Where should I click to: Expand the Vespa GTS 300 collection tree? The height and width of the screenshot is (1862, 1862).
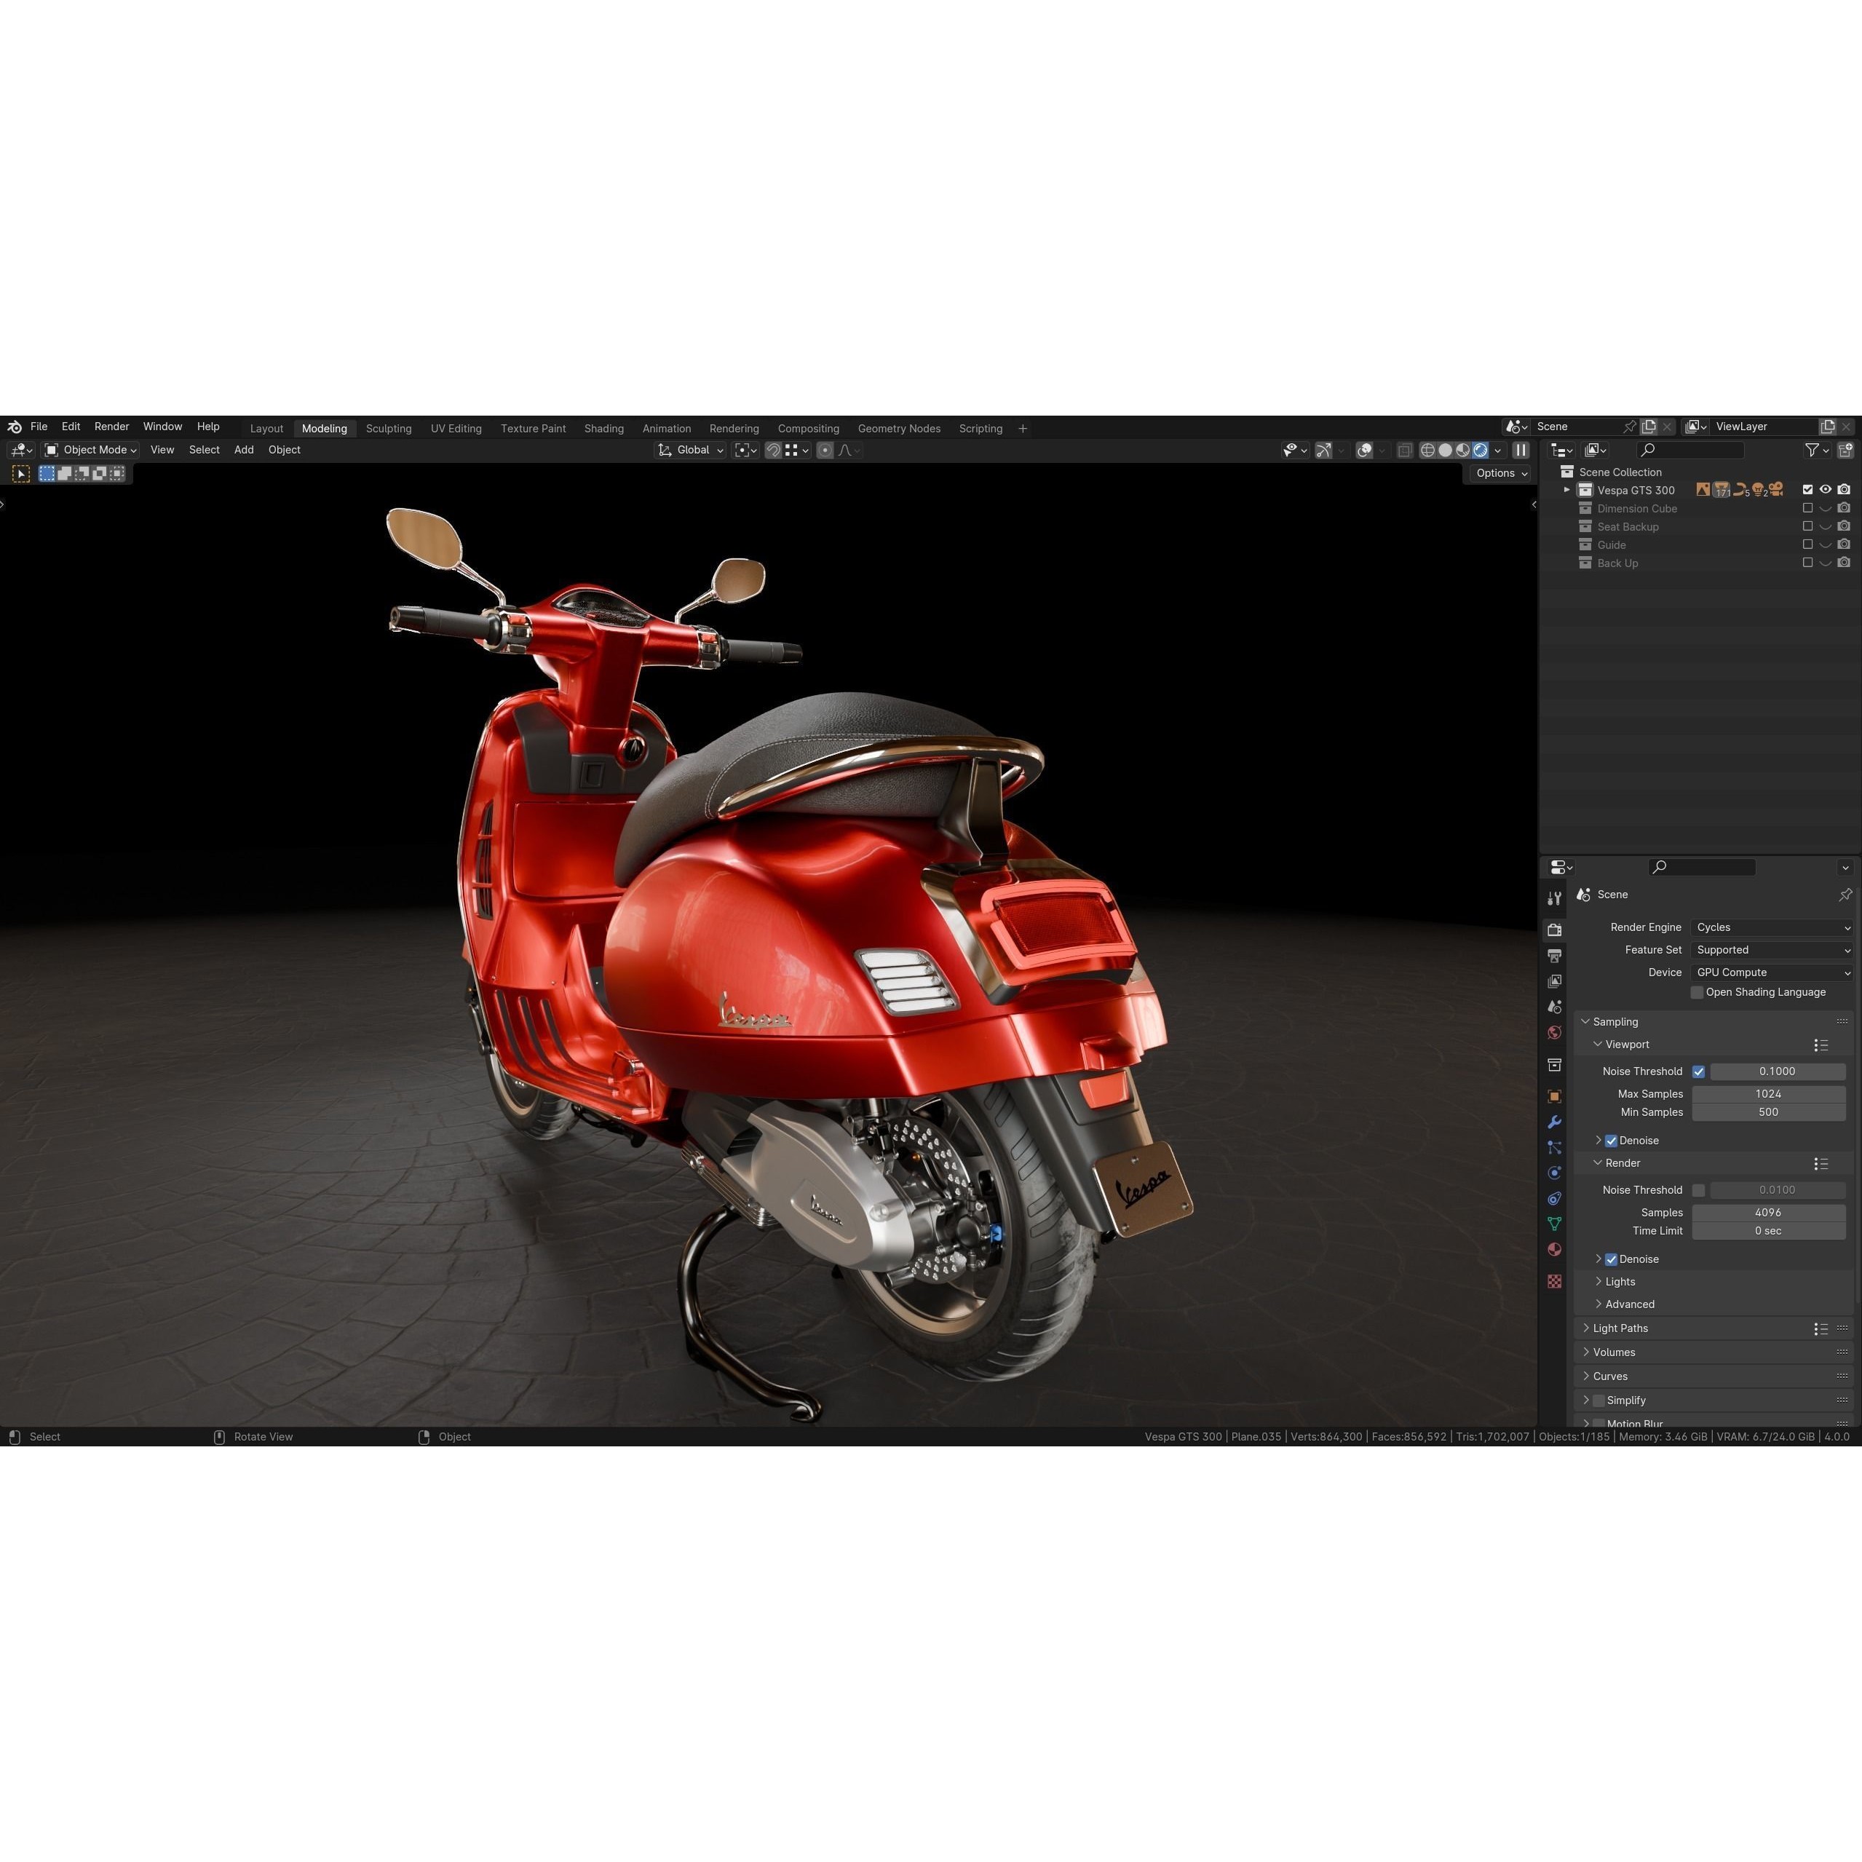coord(1566,490)
